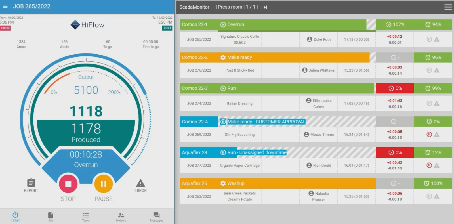Click red pause icon in Comco 22-4 row
Image resolution: width=454 pixels, height=224 pixels.
coord(429,134)
